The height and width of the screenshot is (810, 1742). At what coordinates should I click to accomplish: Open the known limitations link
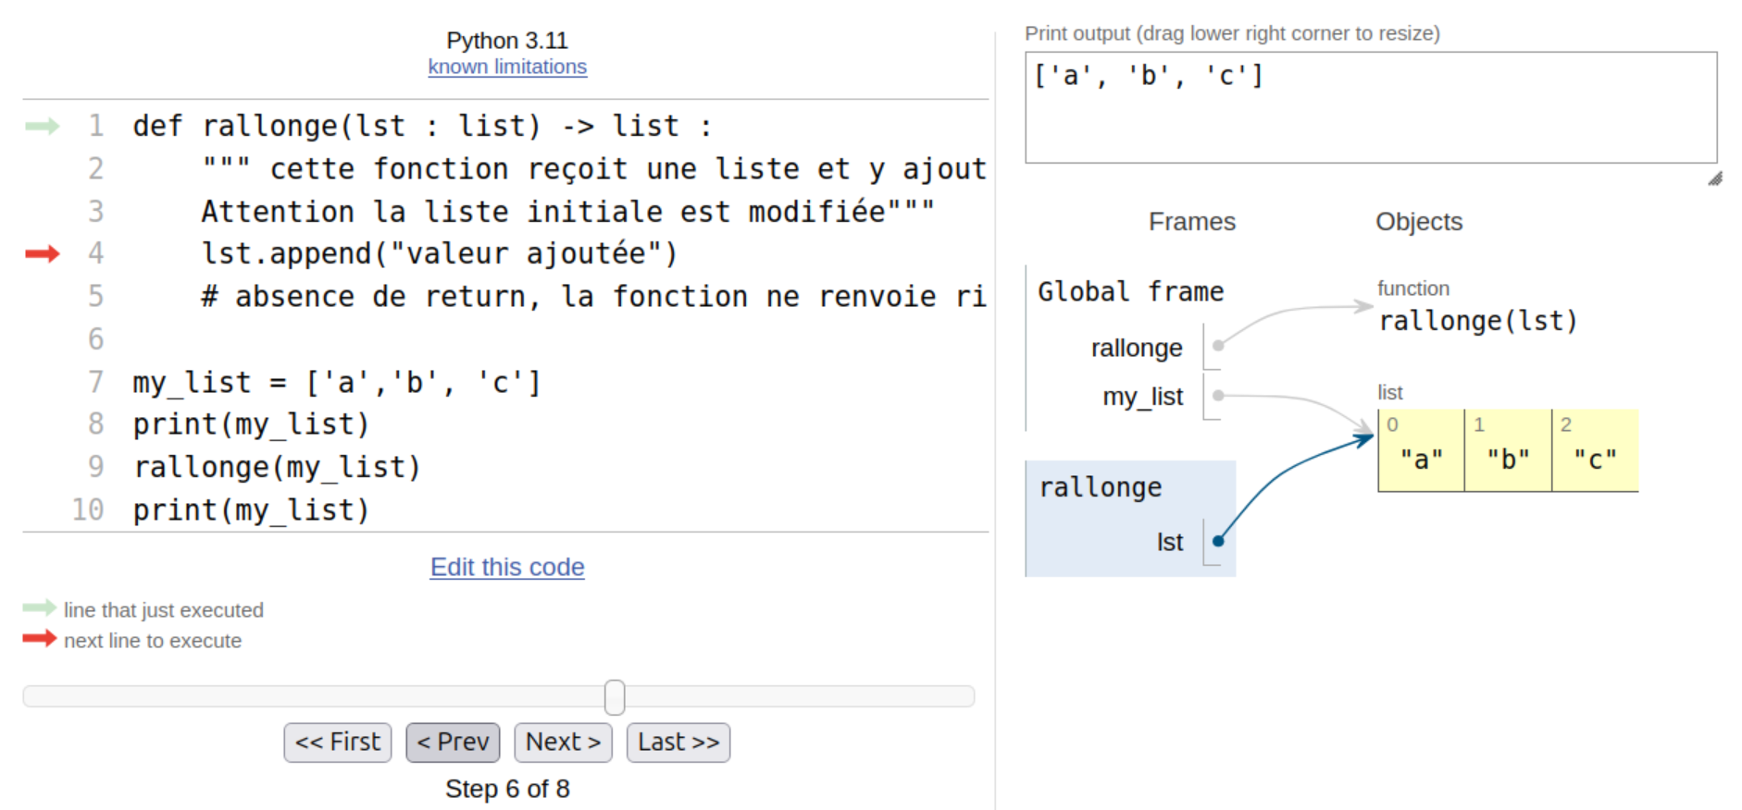[x=507, y=67]
